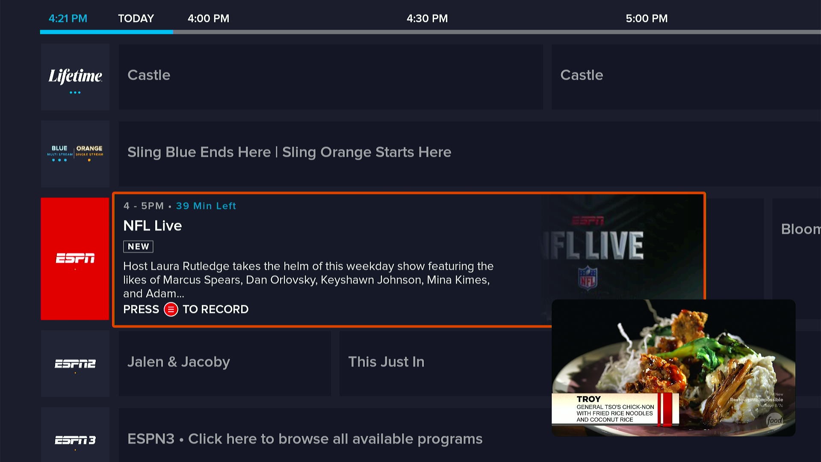This screenshot has width=821, height=462.
Task: Select the 4:30 PM time marker
Action: coord(426,19)
